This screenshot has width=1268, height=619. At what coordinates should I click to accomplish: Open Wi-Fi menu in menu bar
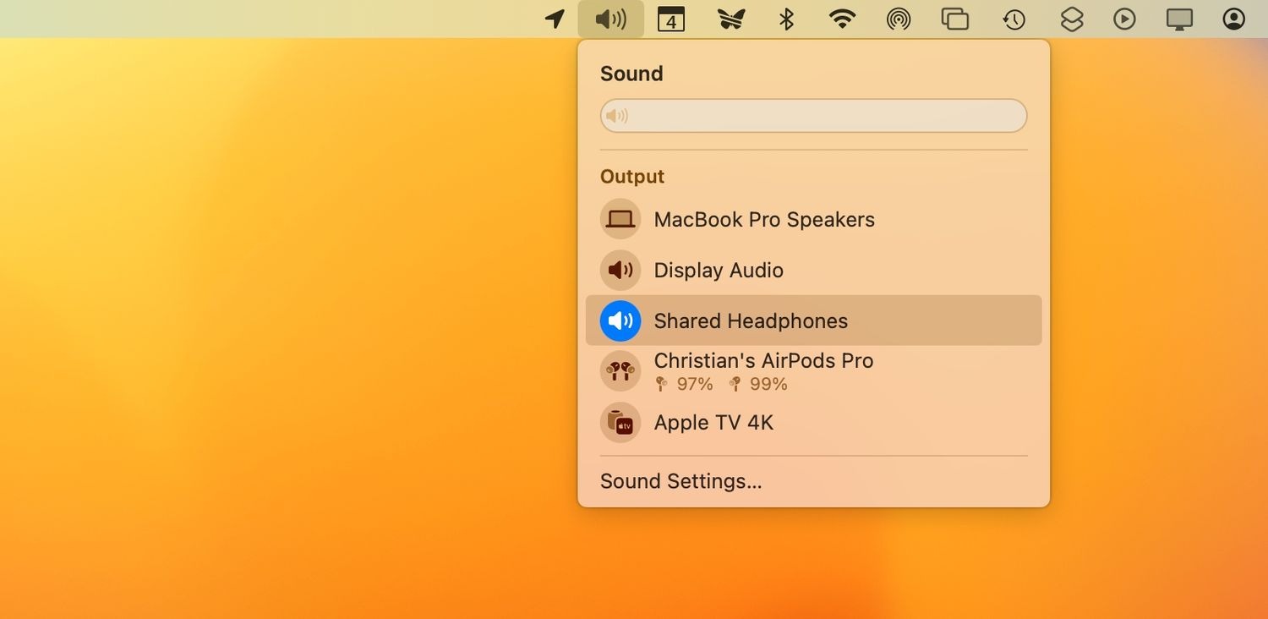[842, 19]
